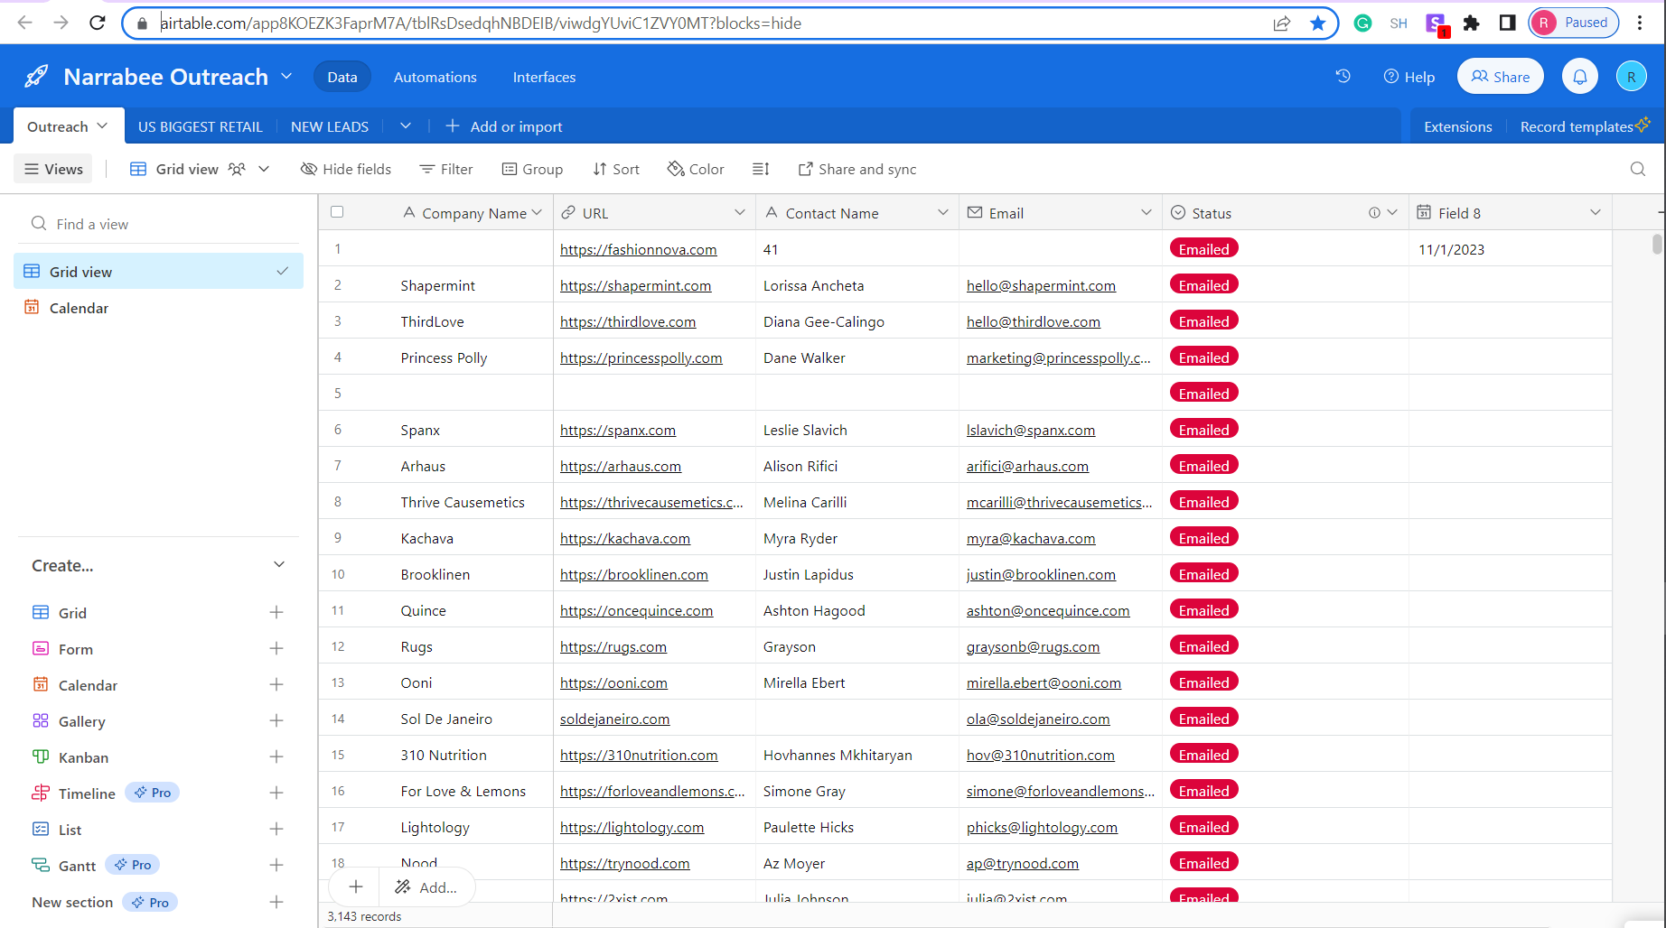The image size is (1666, 928).
Task: Click the Emailed status tag for Shapermint
Action: pos(1204,285)
